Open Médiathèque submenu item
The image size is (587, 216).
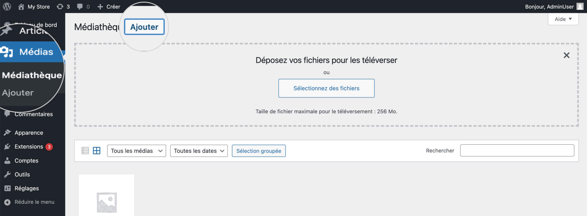point(32,75)
